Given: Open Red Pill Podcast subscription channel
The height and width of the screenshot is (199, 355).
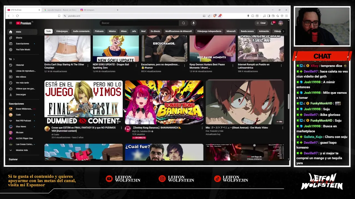Looking at the screenshot, I should 22,121.
